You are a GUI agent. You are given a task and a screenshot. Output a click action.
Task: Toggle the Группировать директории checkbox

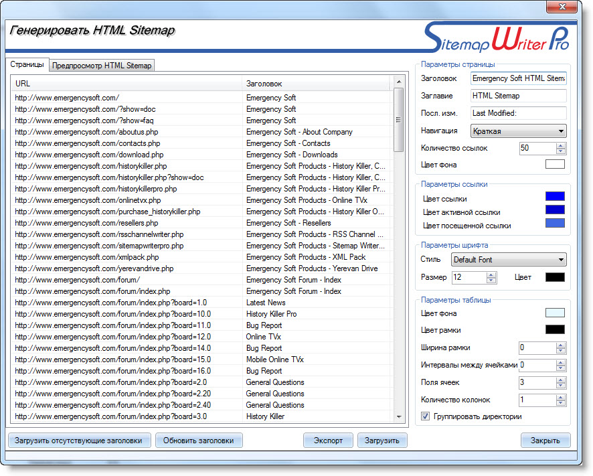pos(425,416)
